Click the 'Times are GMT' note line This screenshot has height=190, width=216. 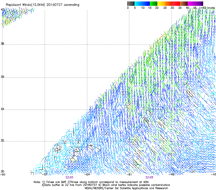(x=91, y=182)
